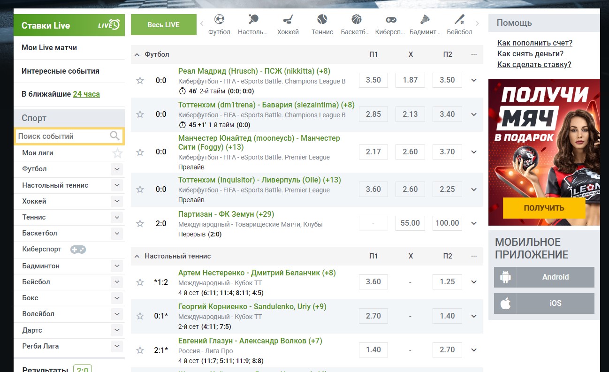Open the Весь LIVE tab
This screenshot has height=372, width=609.
[163, 25]
